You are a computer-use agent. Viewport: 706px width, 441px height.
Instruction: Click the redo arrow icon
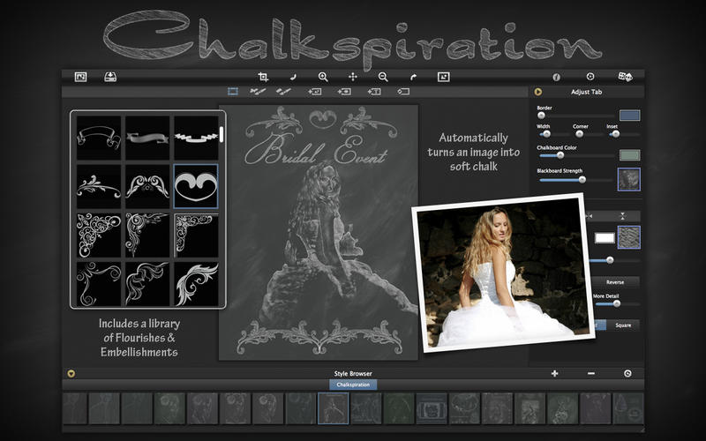pos(413,77)
